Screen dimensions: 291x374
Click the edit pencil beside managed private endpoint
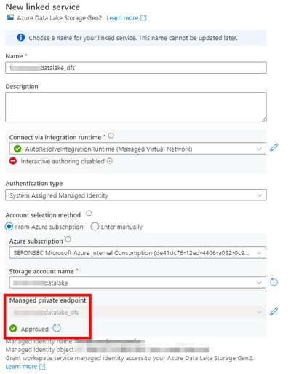(x=274, y=311)
